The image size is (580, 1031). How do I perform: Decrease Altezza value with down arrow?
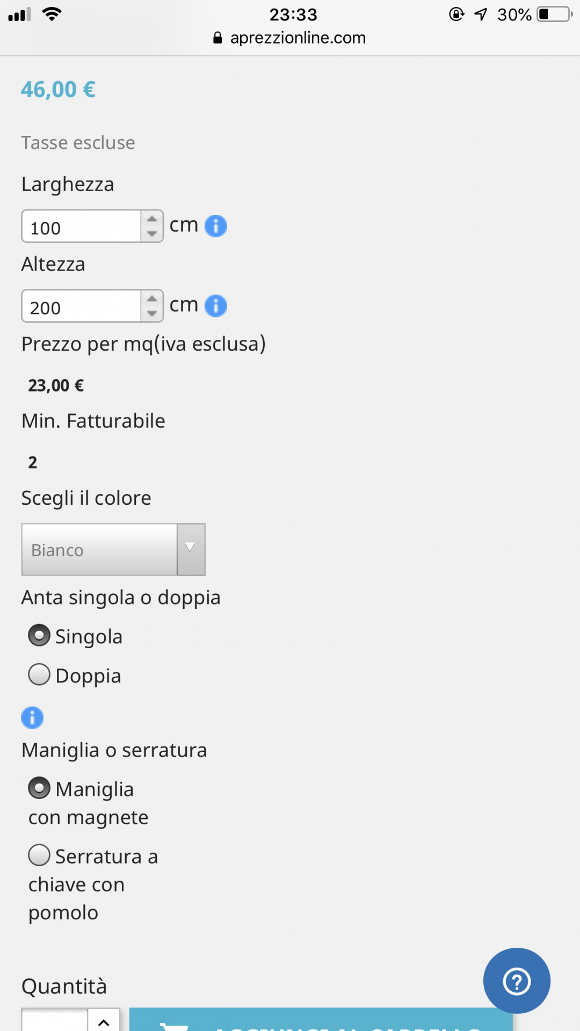tap(152, 314)
